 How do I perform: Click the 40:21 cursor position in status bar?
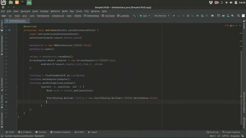pyautogui.click(x=213, y=136)
